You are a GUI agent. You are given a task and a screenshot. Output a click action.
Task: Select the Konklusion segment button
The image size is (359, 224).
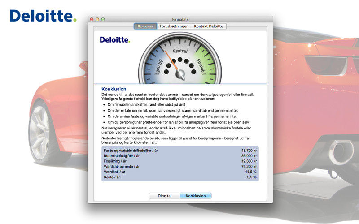(x=196, y=196)
